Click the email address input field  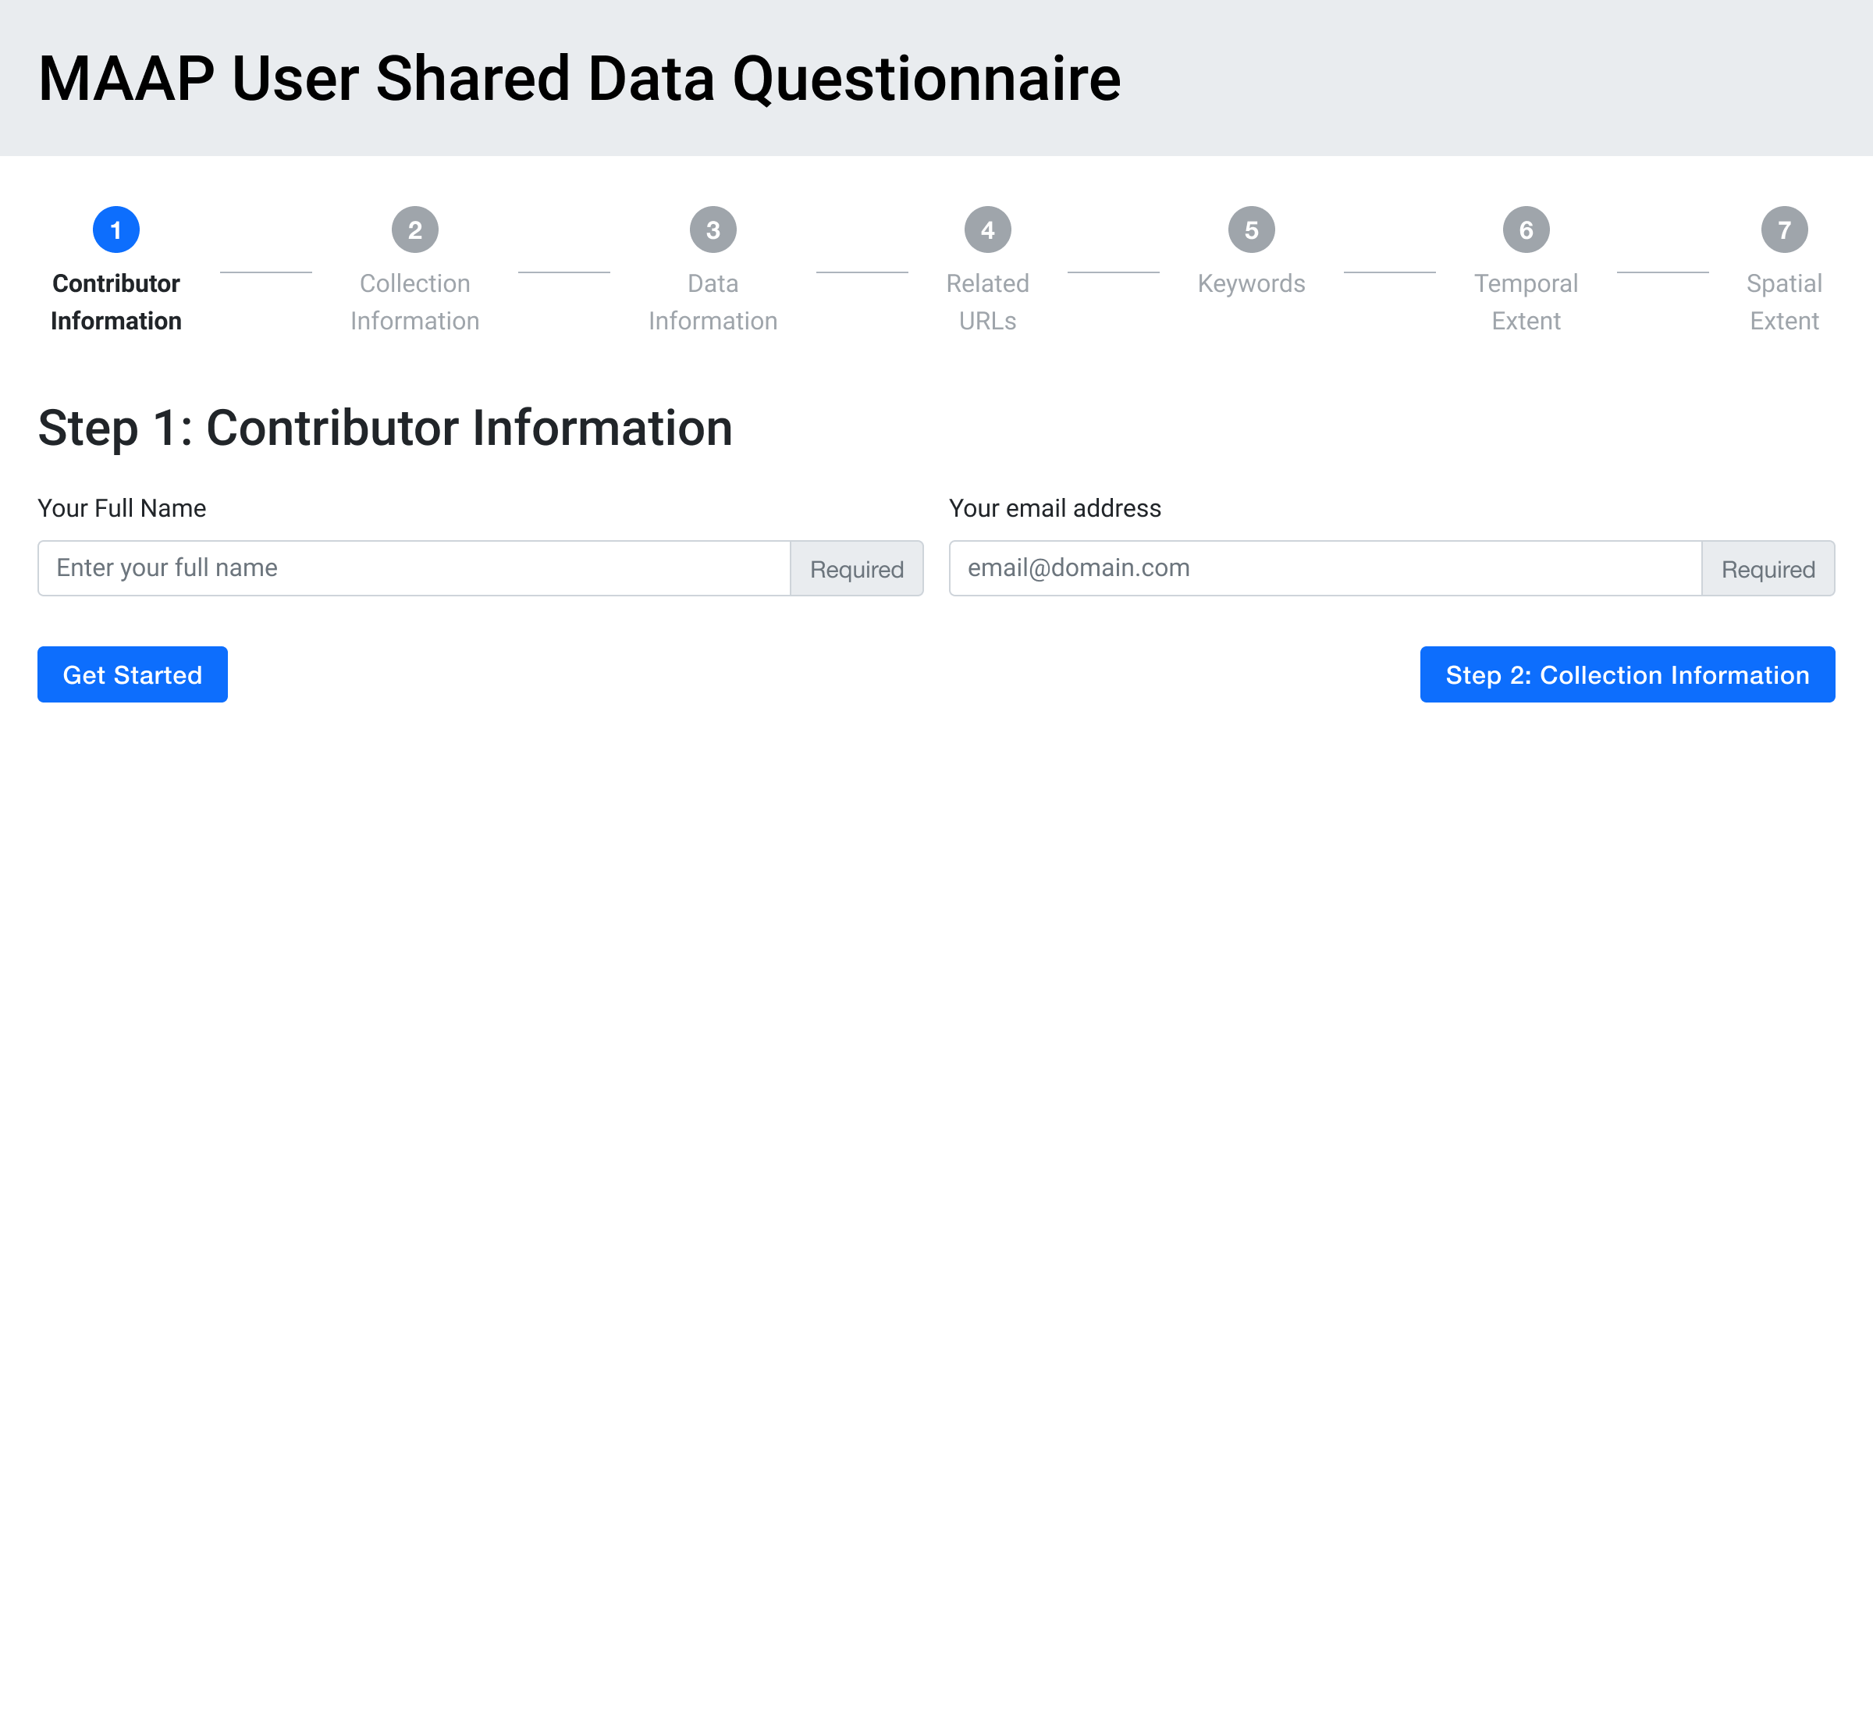click(1324, 567)
